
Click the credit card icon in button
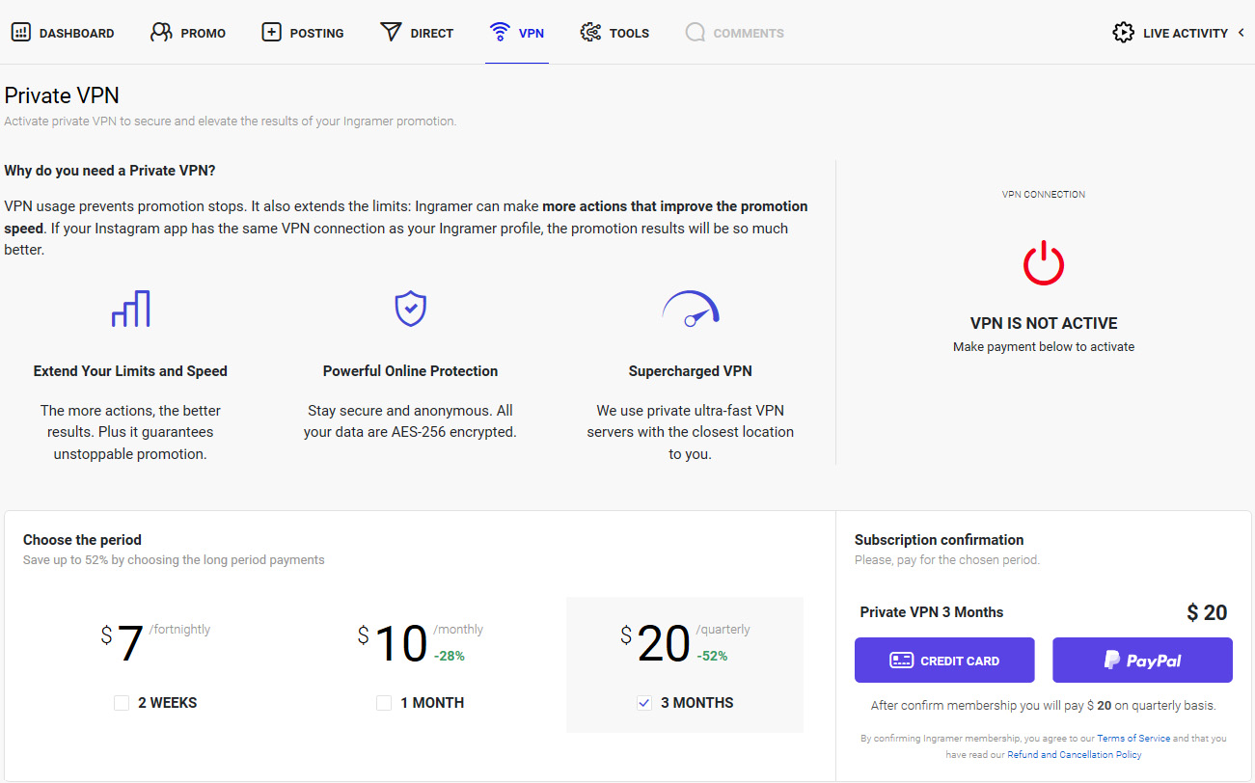pyautogui.click(x=901, y=661)
